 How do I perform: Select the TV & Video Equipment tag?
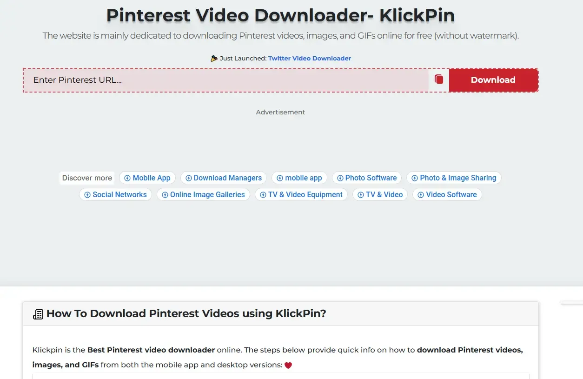301,194
